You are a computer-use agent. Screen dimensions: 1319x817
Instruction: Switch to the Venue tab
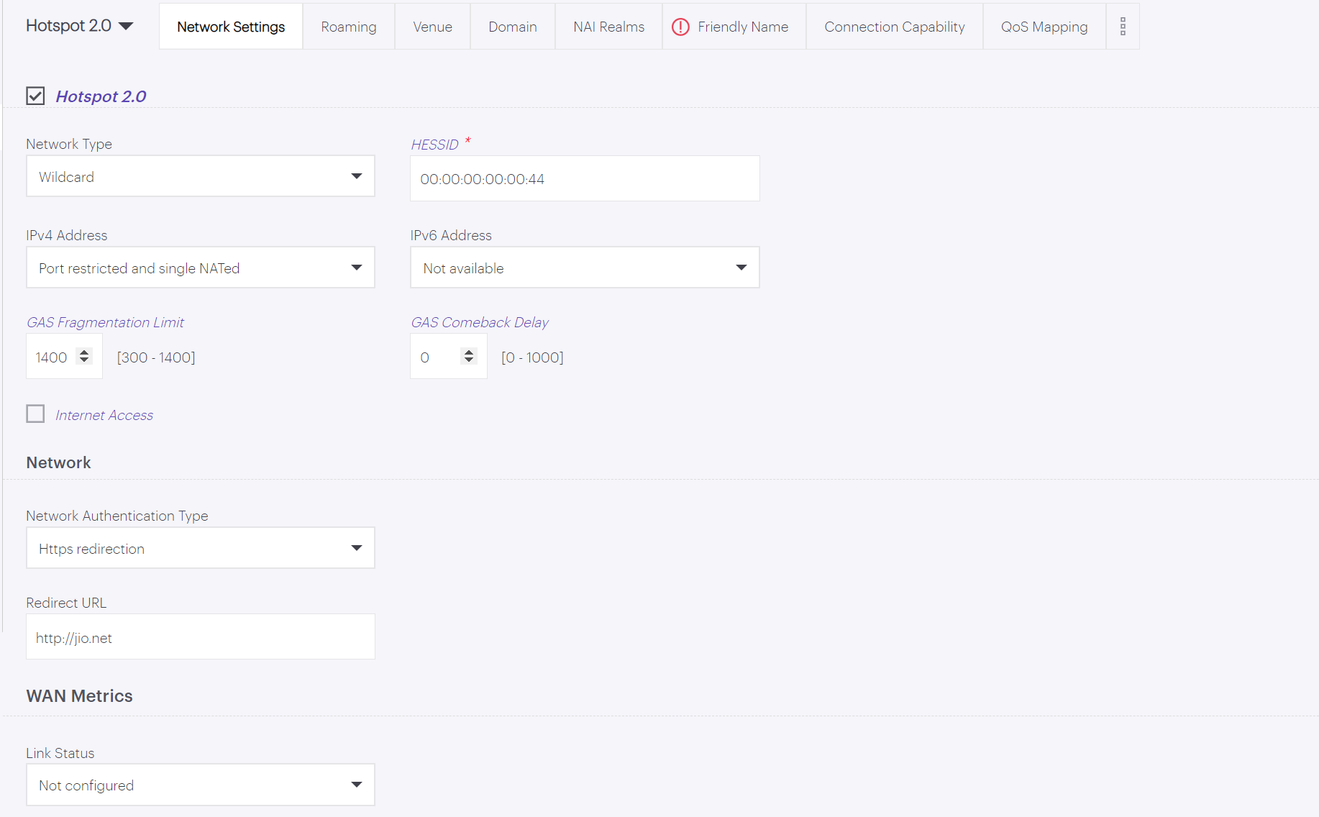(432, 27)
